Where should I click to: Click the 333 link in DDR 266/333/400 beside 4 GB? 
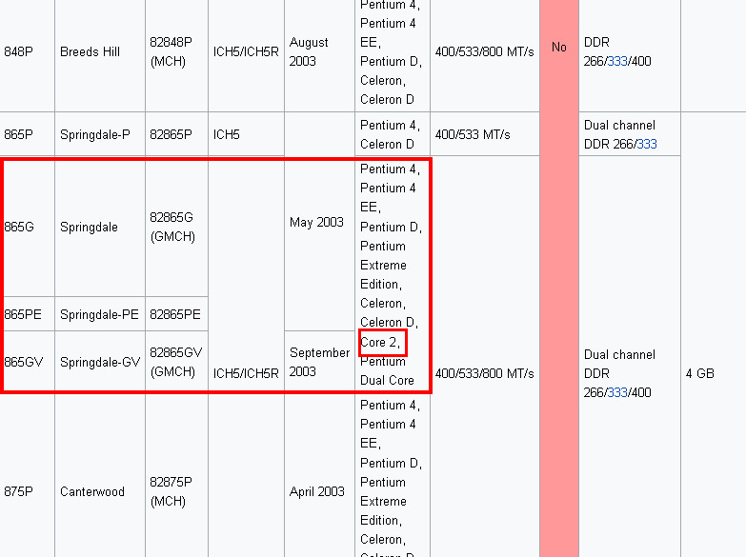[618, 392]
